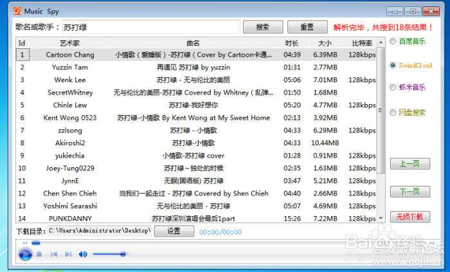This screenshot has height=272, width=450.
Task: Select the JynnE row
Action: coord(196,181)
